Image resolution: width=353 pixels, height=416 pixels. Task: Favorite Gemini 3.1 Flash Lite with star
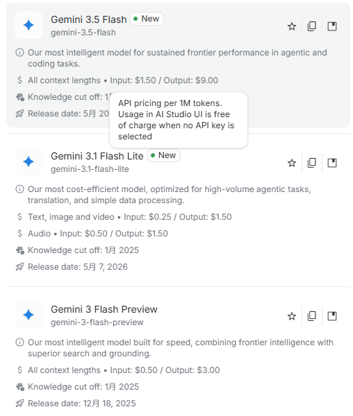[292, 163]
